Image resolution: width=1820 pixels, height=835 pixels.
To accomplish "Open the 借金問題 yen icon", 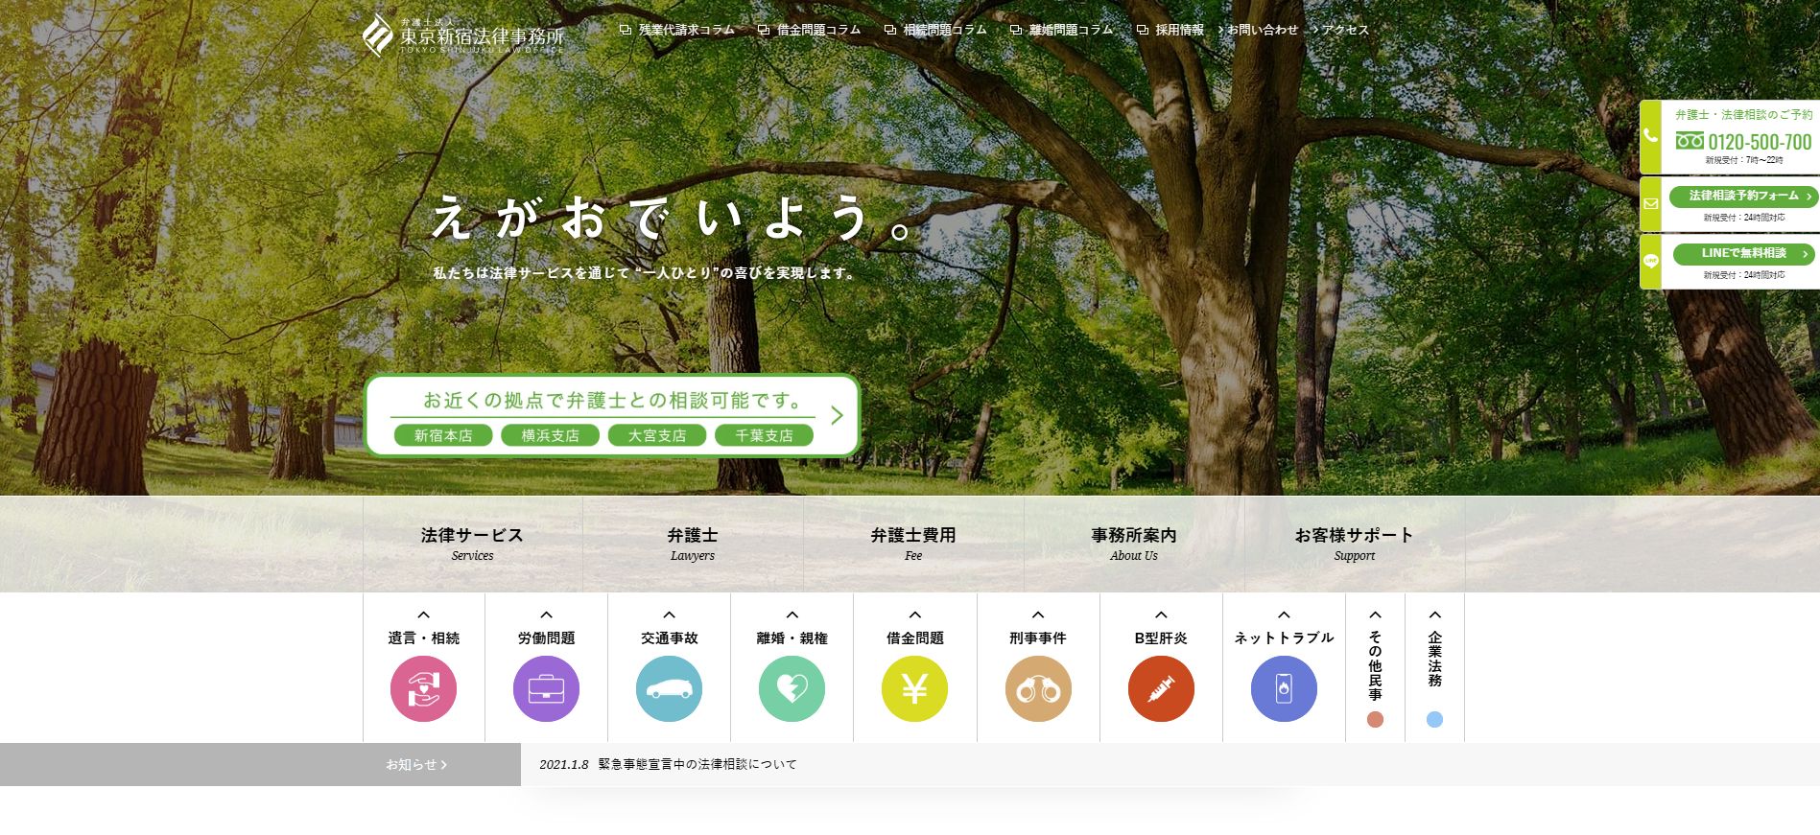I will [914, 688].
